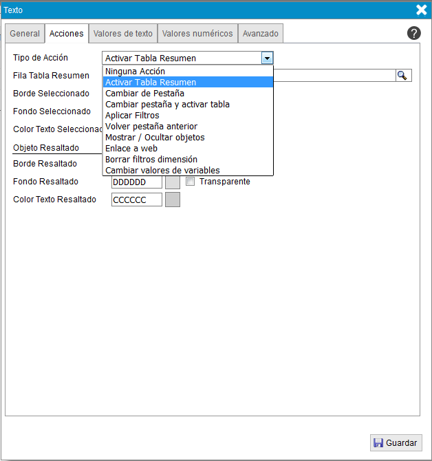Open the Avanzado tab

point(261,34)
